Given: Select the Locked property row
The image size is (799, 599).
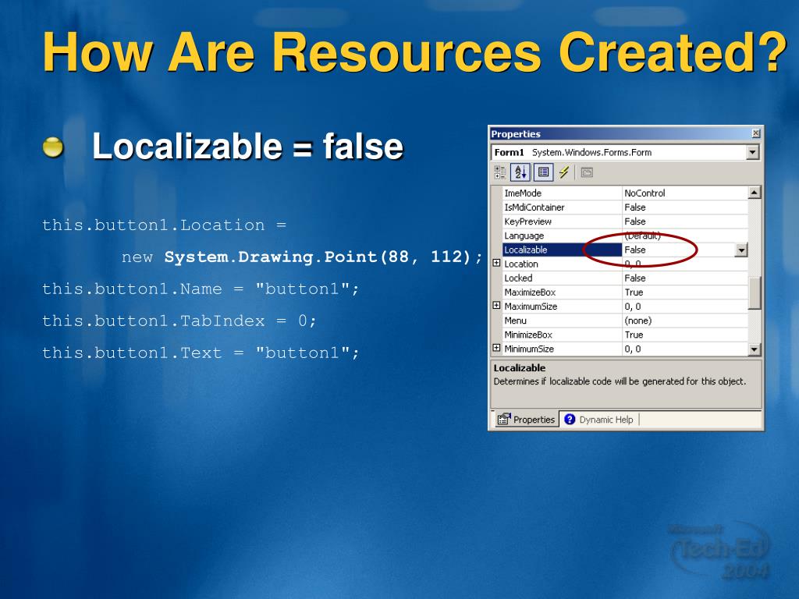Looking at the screenshot, I should click(625, 278).
